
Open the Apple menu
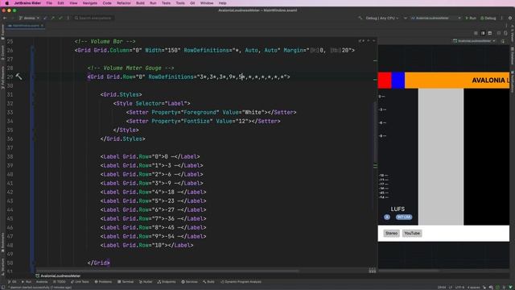(7, 3)
